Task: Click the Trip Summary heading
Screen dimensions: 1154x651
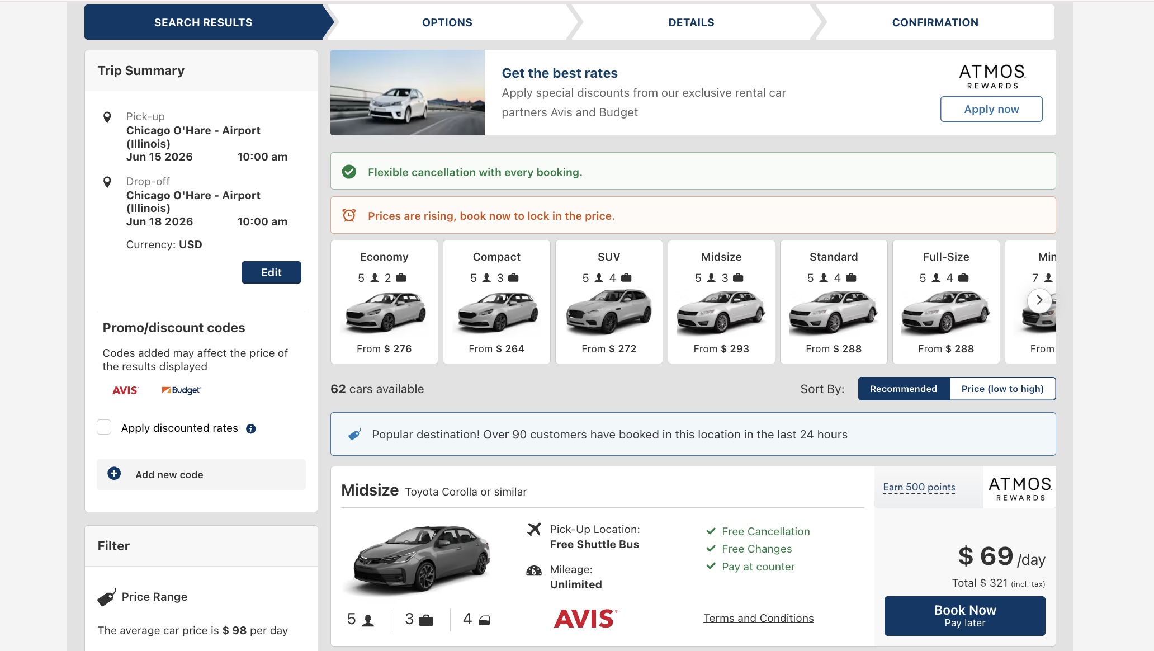Action: coord(141,70)
